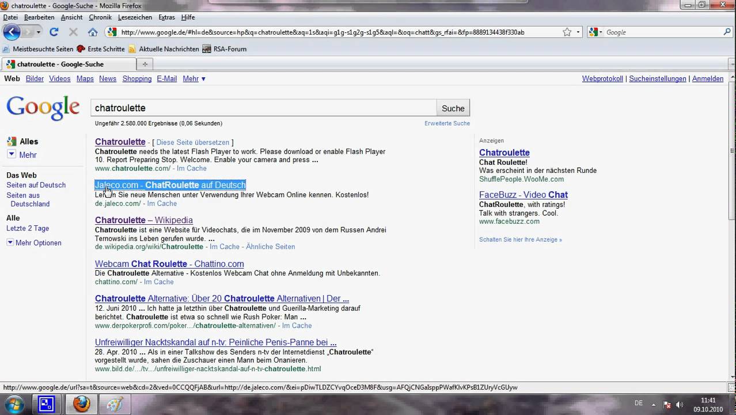
Task: Click the Google search field containing chatroulette
Action: (x=264, y=108)
